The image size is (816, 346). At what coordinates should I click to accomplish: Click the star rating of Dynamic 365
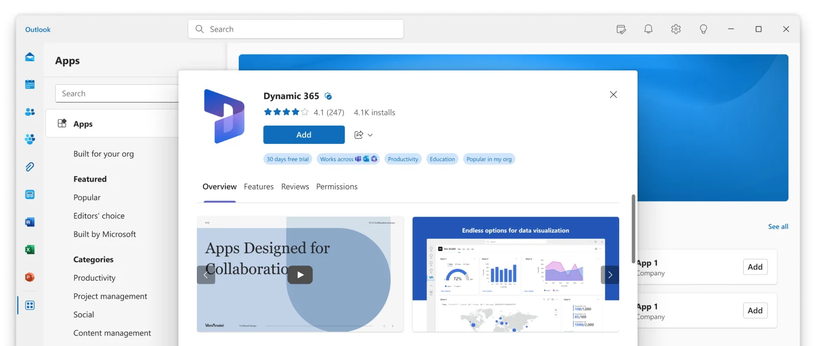tap(286, 112)
